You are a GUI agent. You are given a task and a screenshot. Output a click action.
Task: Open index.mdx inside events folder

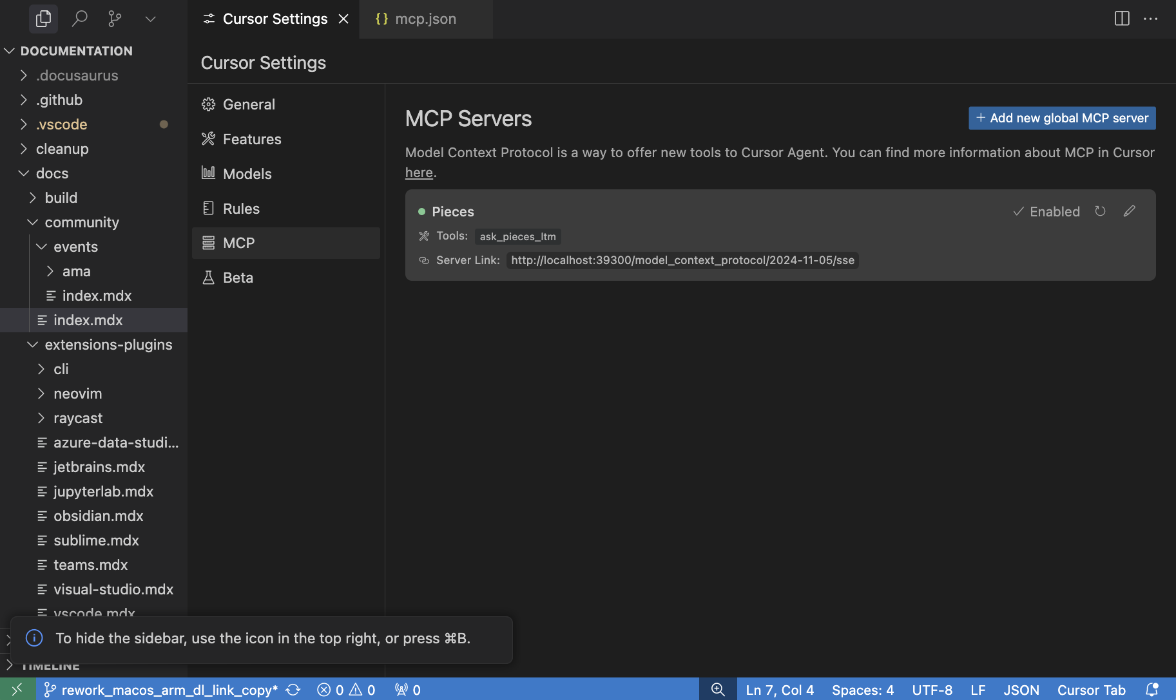(x=93, y=296)
